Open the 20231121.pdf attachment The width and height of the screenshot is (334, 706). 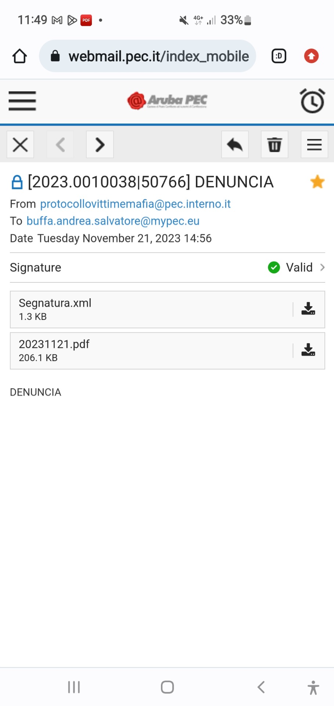coord(147,350)
